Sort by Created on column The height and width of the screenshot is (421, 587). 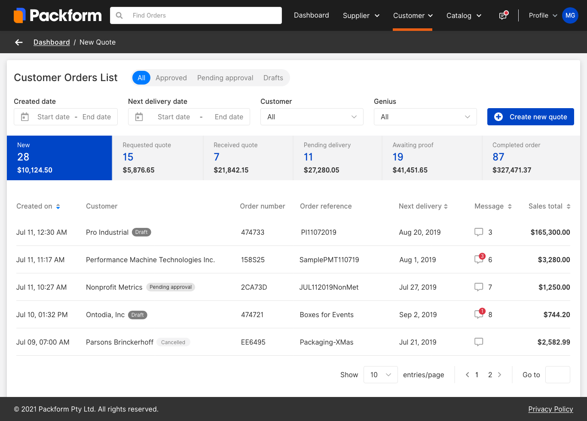coord(58,206)
